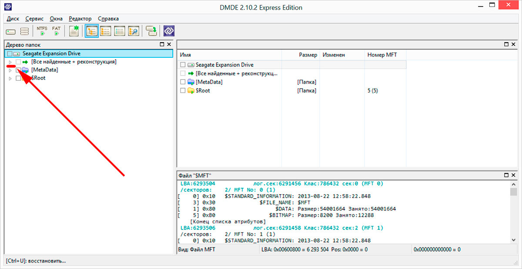Click the DMDE app icon in the title bar
This screenshot has width=522, height=269.
tap(7, 7)
